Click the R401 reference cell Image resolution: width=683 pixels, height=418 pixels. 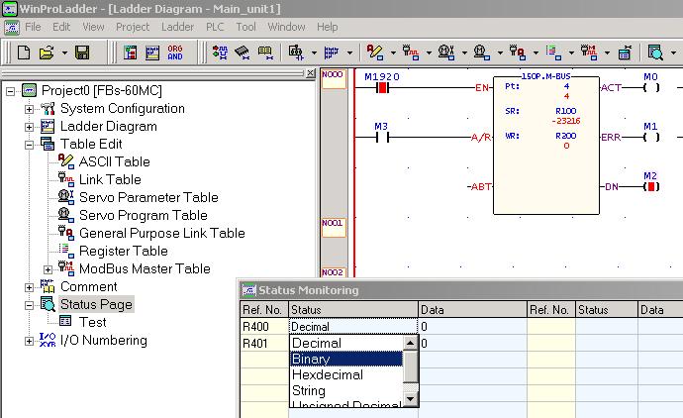264,343
